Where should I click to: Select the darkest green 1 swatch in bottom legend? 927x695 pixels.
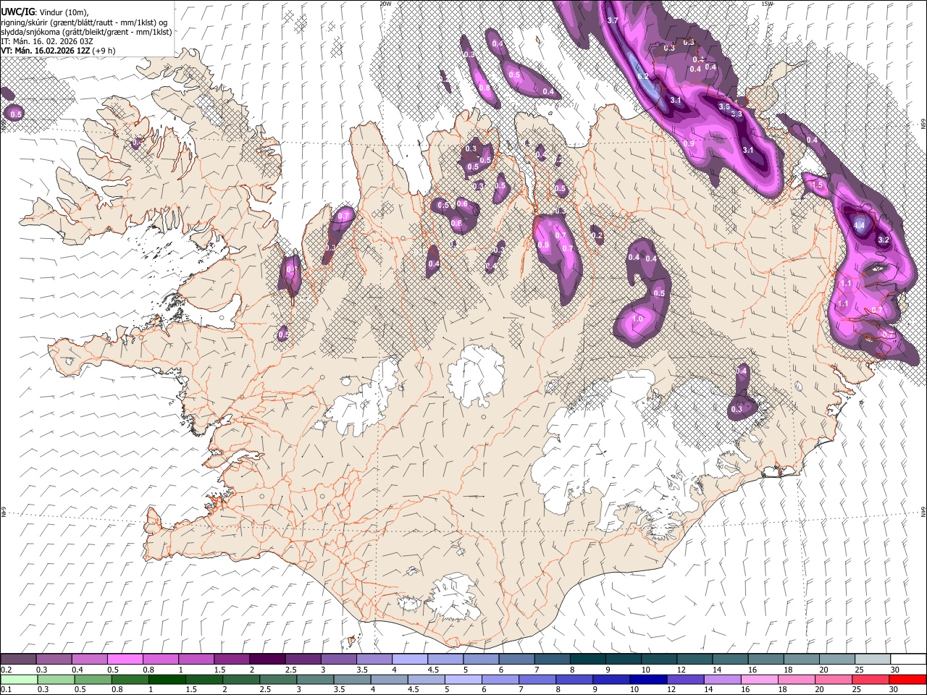click(167, 679)
